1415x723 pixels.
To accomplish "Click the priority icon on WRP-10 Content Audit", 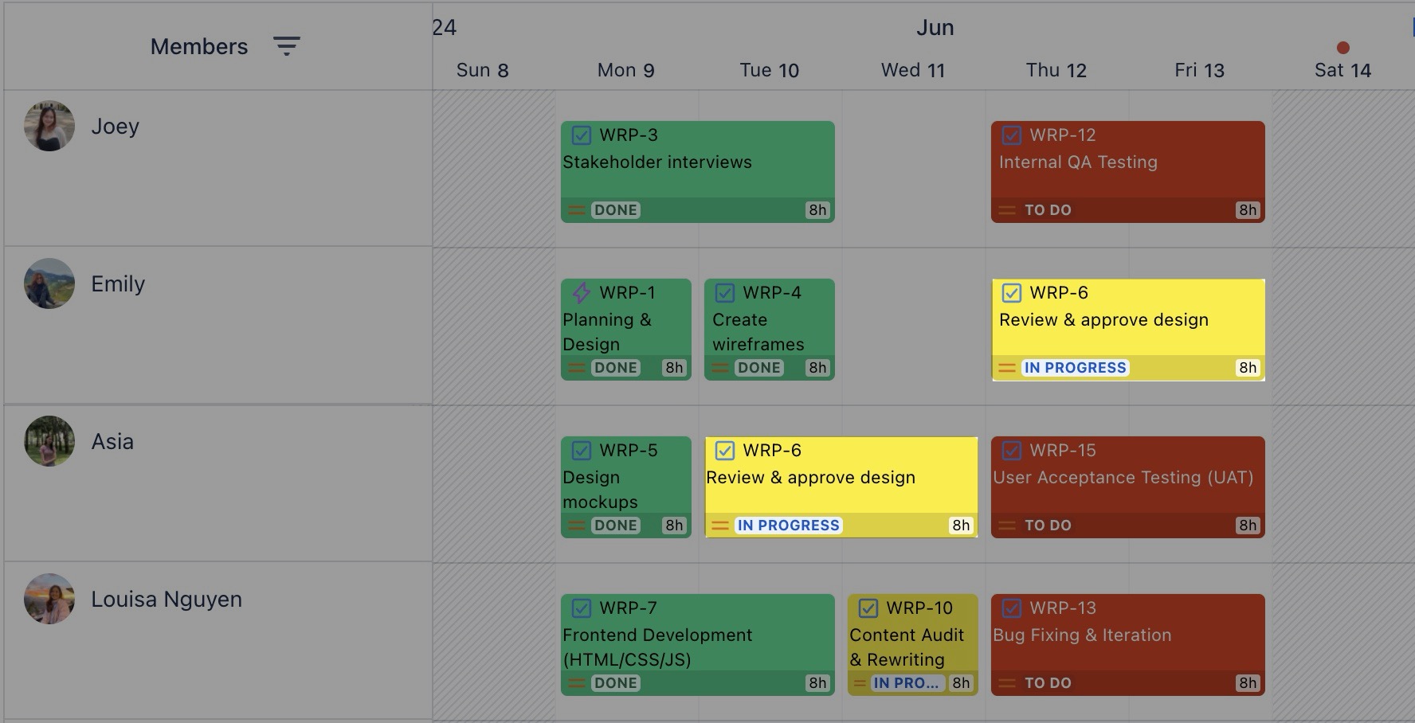I will tap(859, 682).
